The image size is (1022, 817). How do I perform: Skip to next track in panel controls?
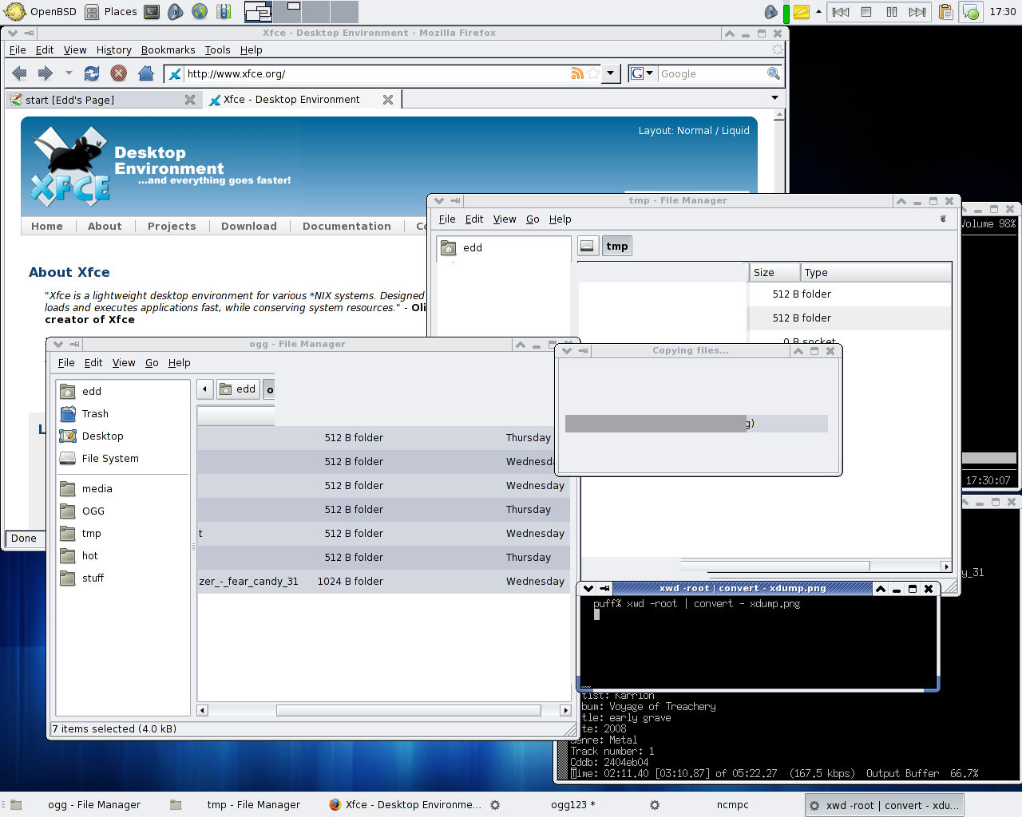(x=917, y=11)
